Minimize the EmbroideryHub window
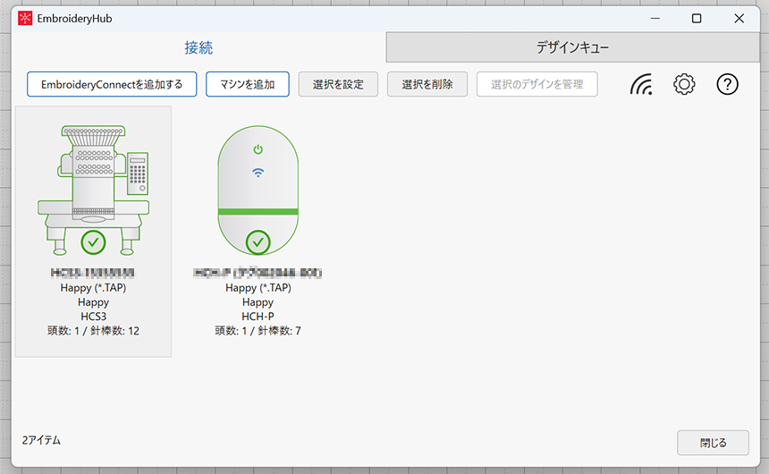769x474 pixels. 655,19
